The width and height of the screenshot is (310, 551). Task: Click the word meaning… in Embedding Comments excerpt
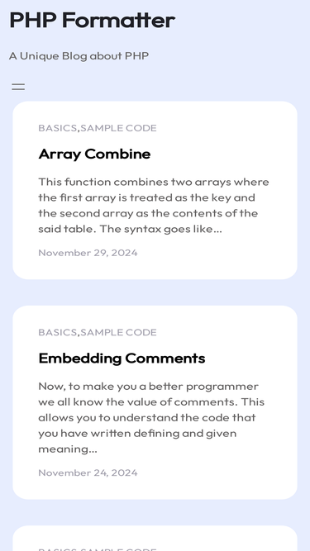tap(68, 449)
